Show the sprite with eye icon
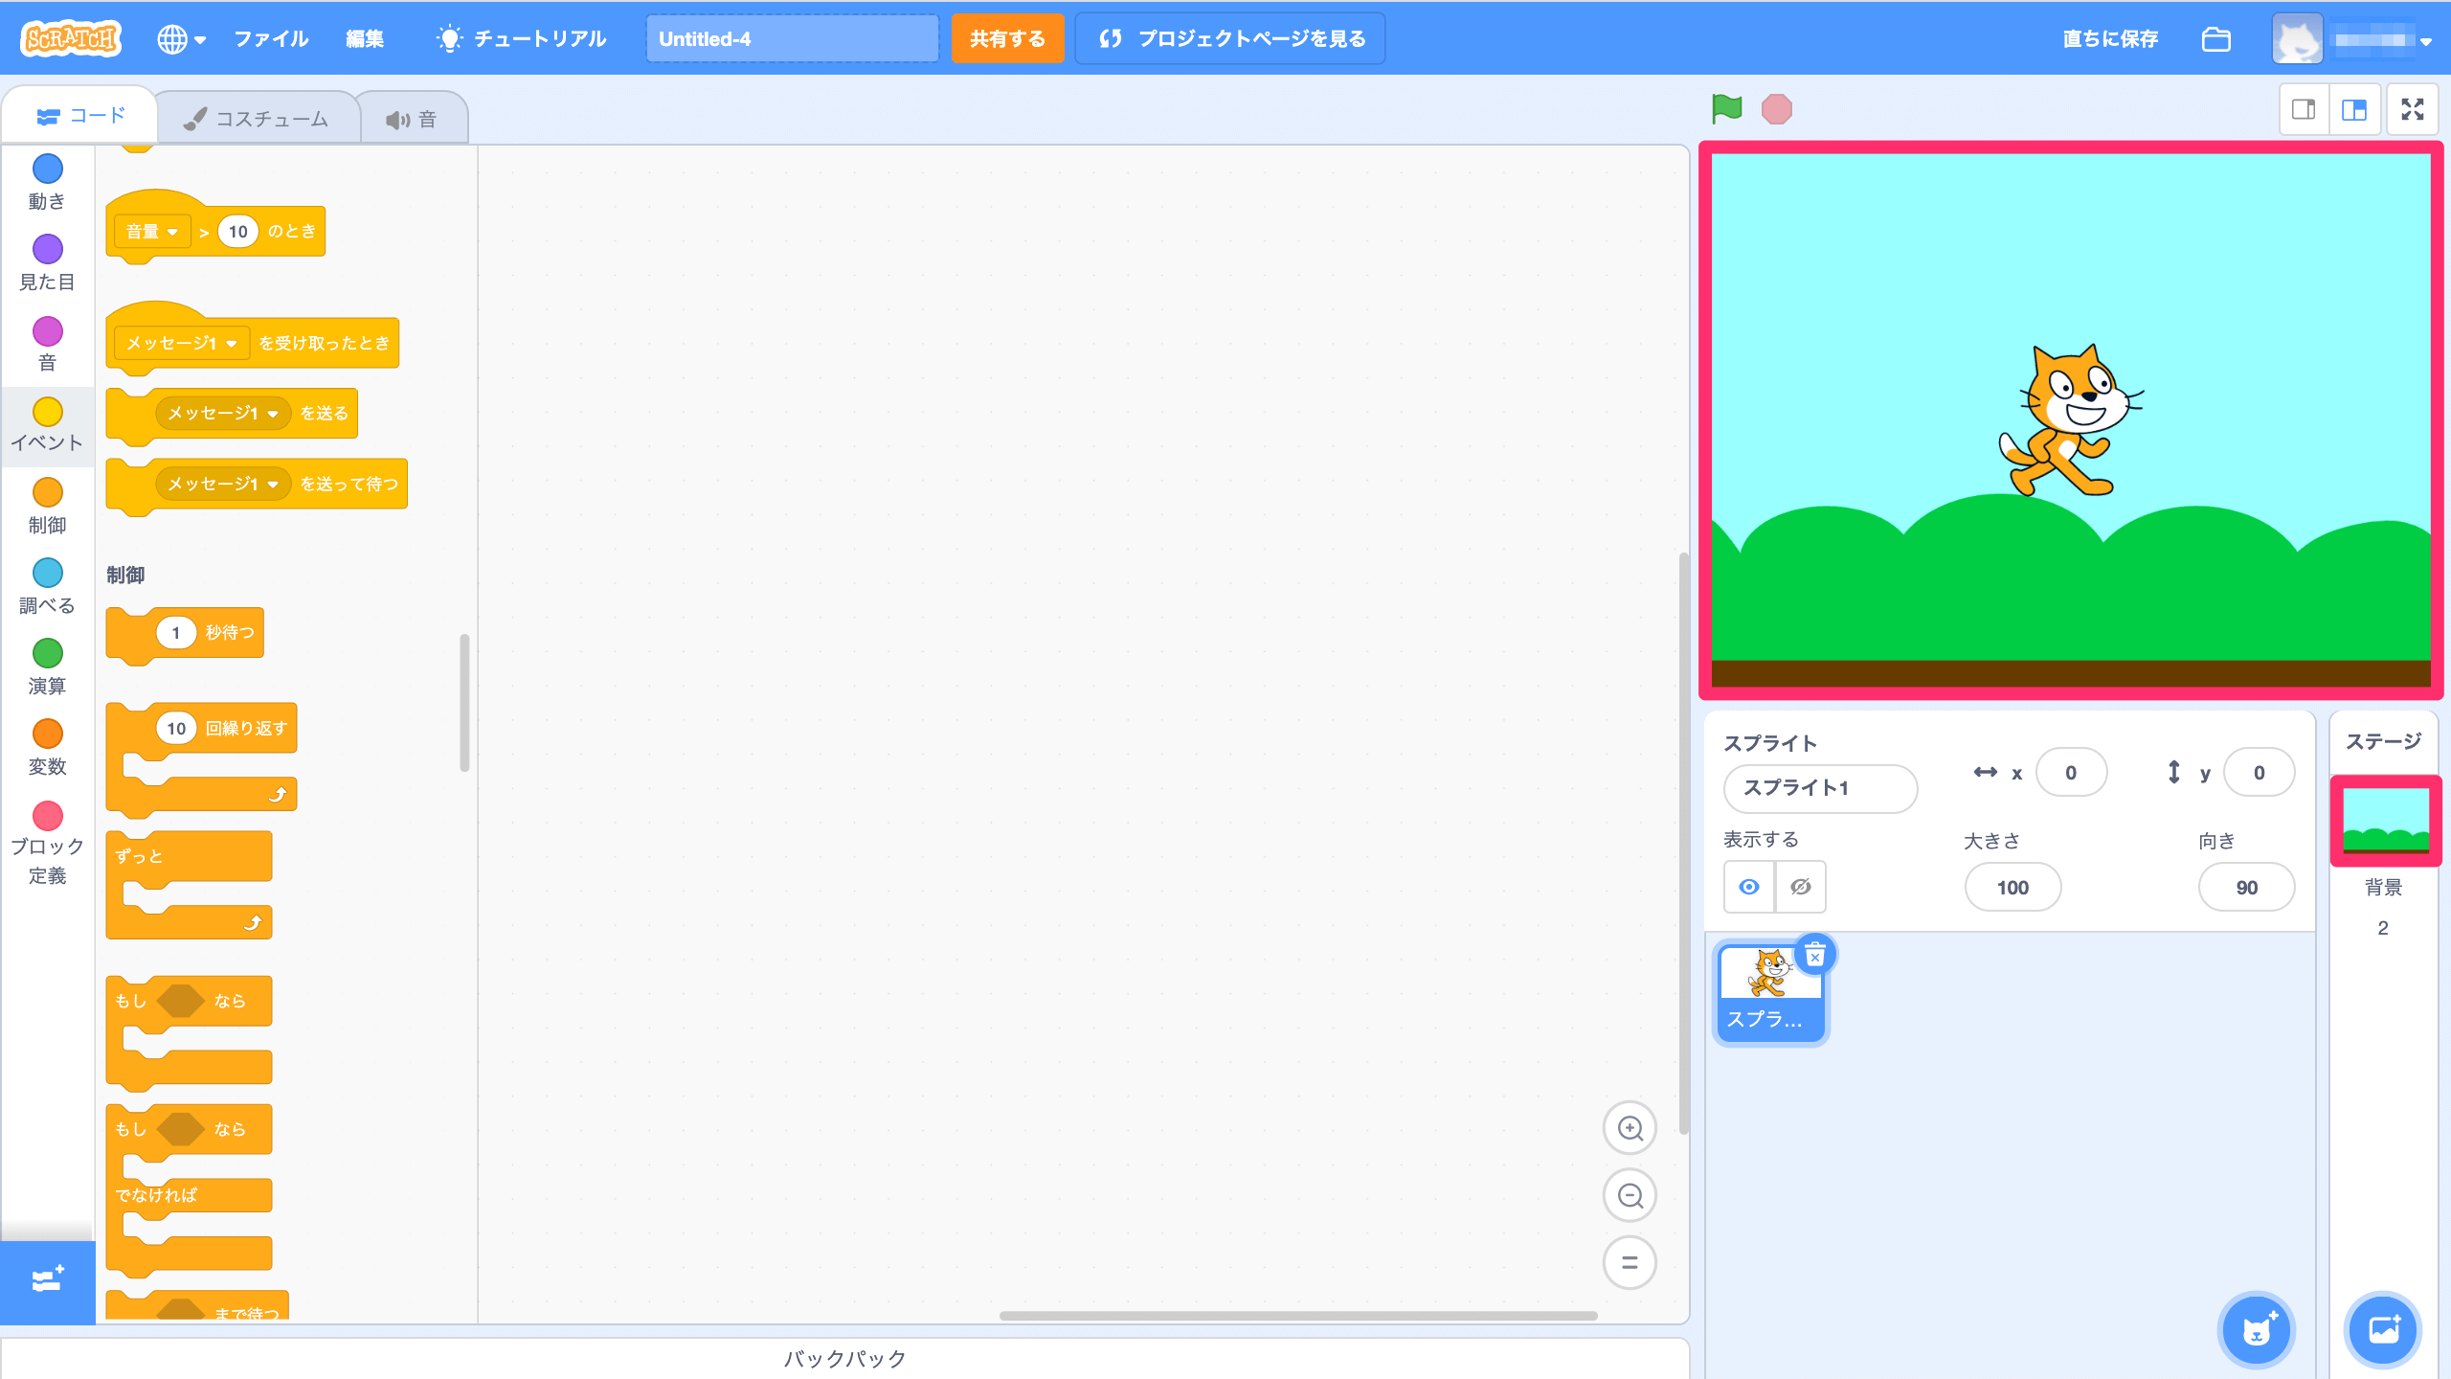Screen dimensions: 2451x1379 (x=1749, y=887)
